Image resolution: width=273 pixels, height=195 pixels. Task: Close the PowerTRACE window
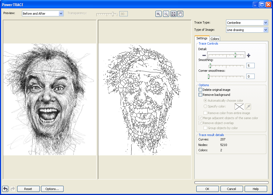tap(268, 4)
